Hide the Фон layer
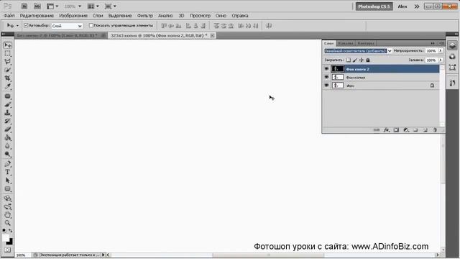Viewport: 460px width, 259px height. coord(326,85)
